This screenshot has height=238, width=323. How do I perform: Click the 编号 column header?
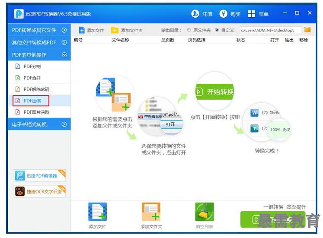(x=78, y=40)
